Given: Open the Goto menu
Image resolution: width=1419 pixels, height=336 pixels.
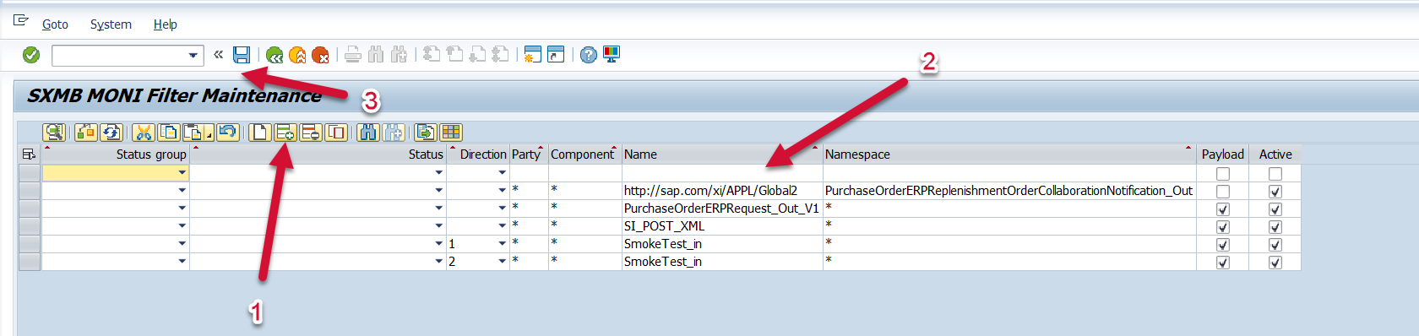Looking at the screenshot, I should coord(55,24).
